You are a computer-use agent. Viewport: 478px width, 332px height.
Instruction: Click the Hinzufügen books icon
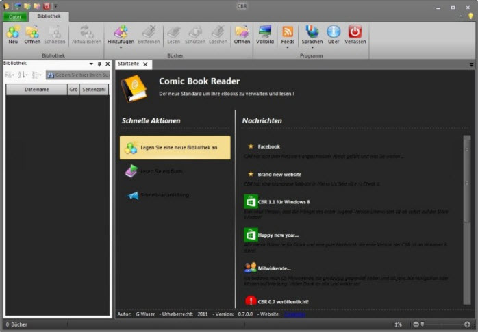(121, 32)
